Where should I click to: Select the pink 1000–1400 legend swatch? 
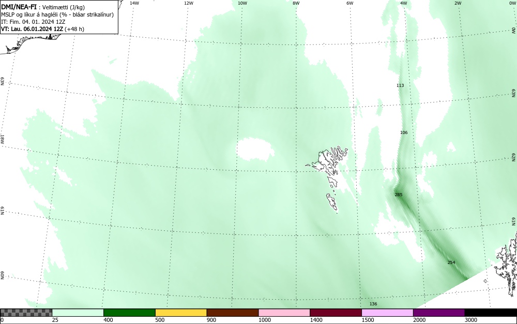284,313
